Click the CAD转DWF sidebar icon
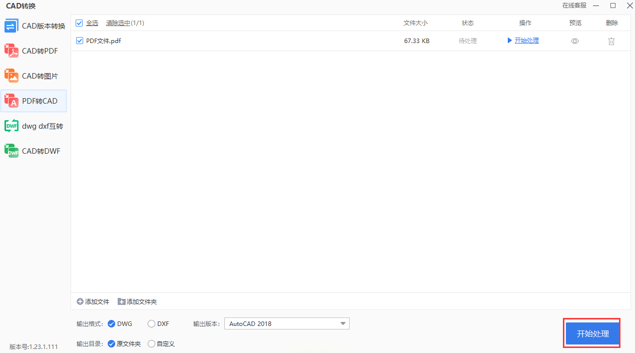This screenshot has width=635, height=353. point(12,151)
